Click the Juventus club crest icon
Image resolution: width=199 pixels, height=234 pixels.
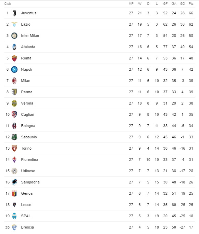(x=14, y=13)
